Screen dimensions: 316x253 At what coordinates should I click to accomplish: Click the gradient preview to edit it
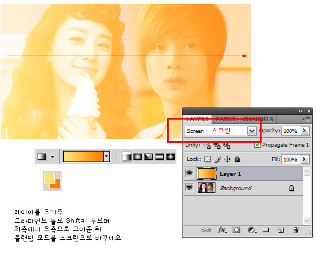click(x=83, y=157)
